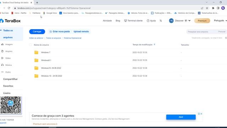The image size is (227, 128).
Task: Filter by Imagem in sidebar
Action: click(9, 44)
